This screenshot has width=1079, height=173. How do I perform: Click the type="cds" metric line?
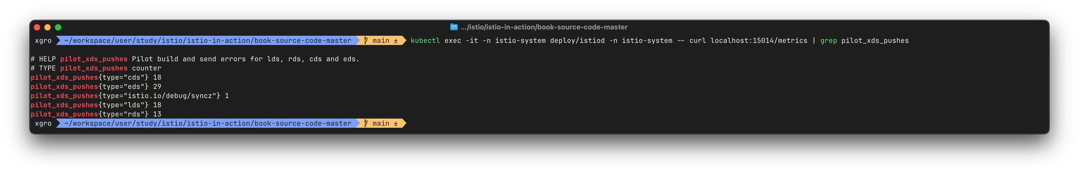coord(96,78)
